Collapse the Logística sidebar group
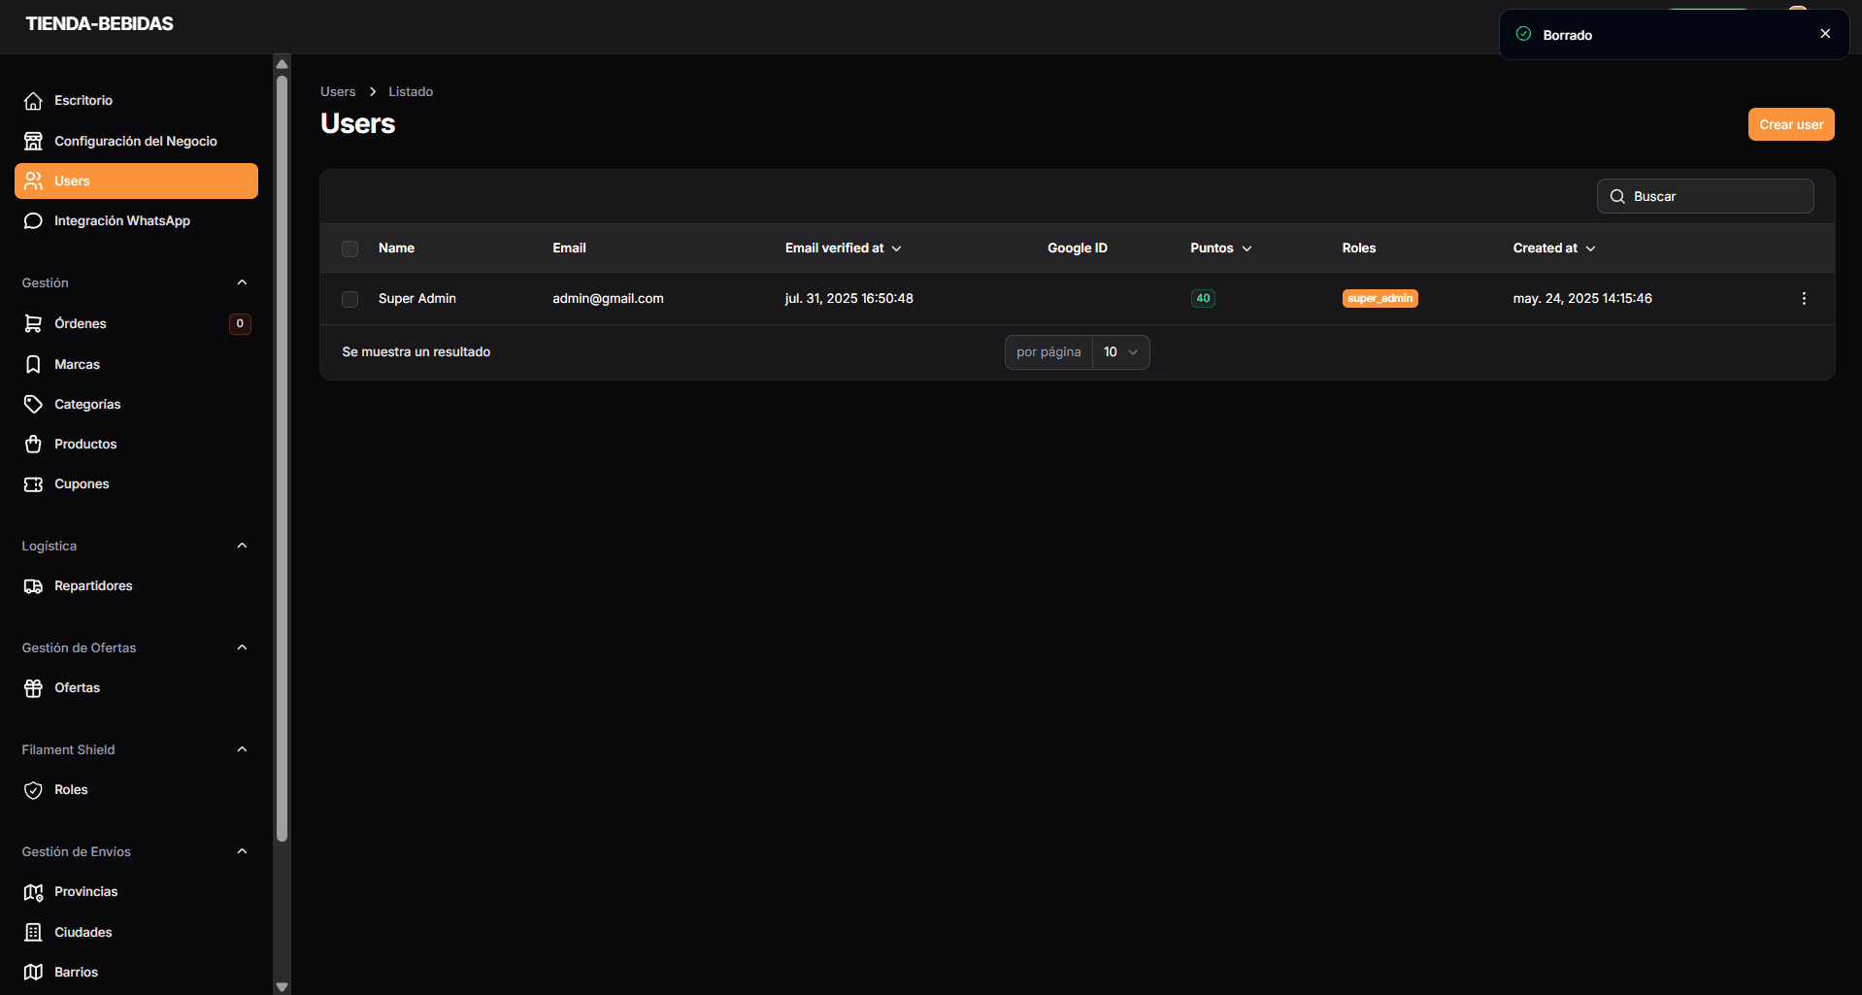Screen dimensions: 1862x995 [242, 547]
